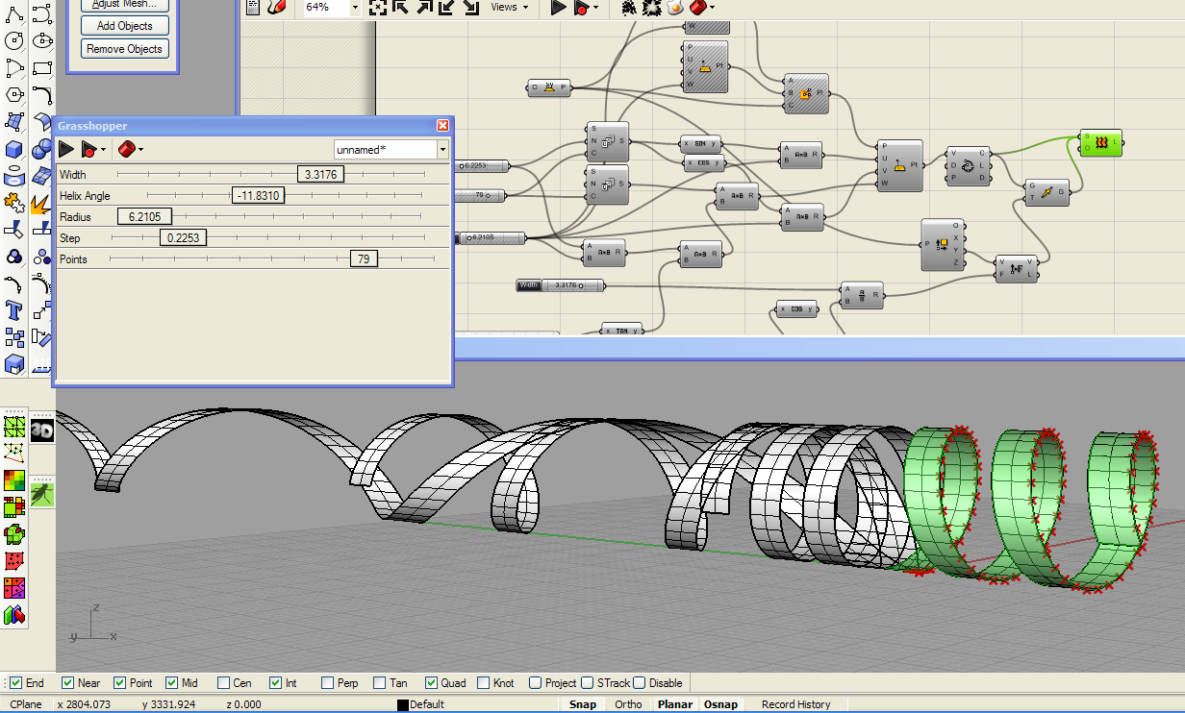
Task: Select the zoom extents icon on Grasshopper canvas toolbar
Action: point(376,8)
